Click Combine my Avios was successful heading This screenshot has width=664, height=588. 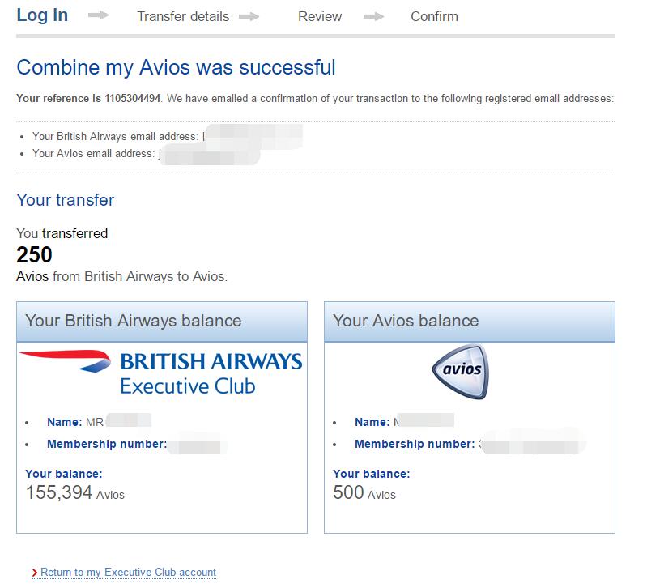click(x=177, y=67)
